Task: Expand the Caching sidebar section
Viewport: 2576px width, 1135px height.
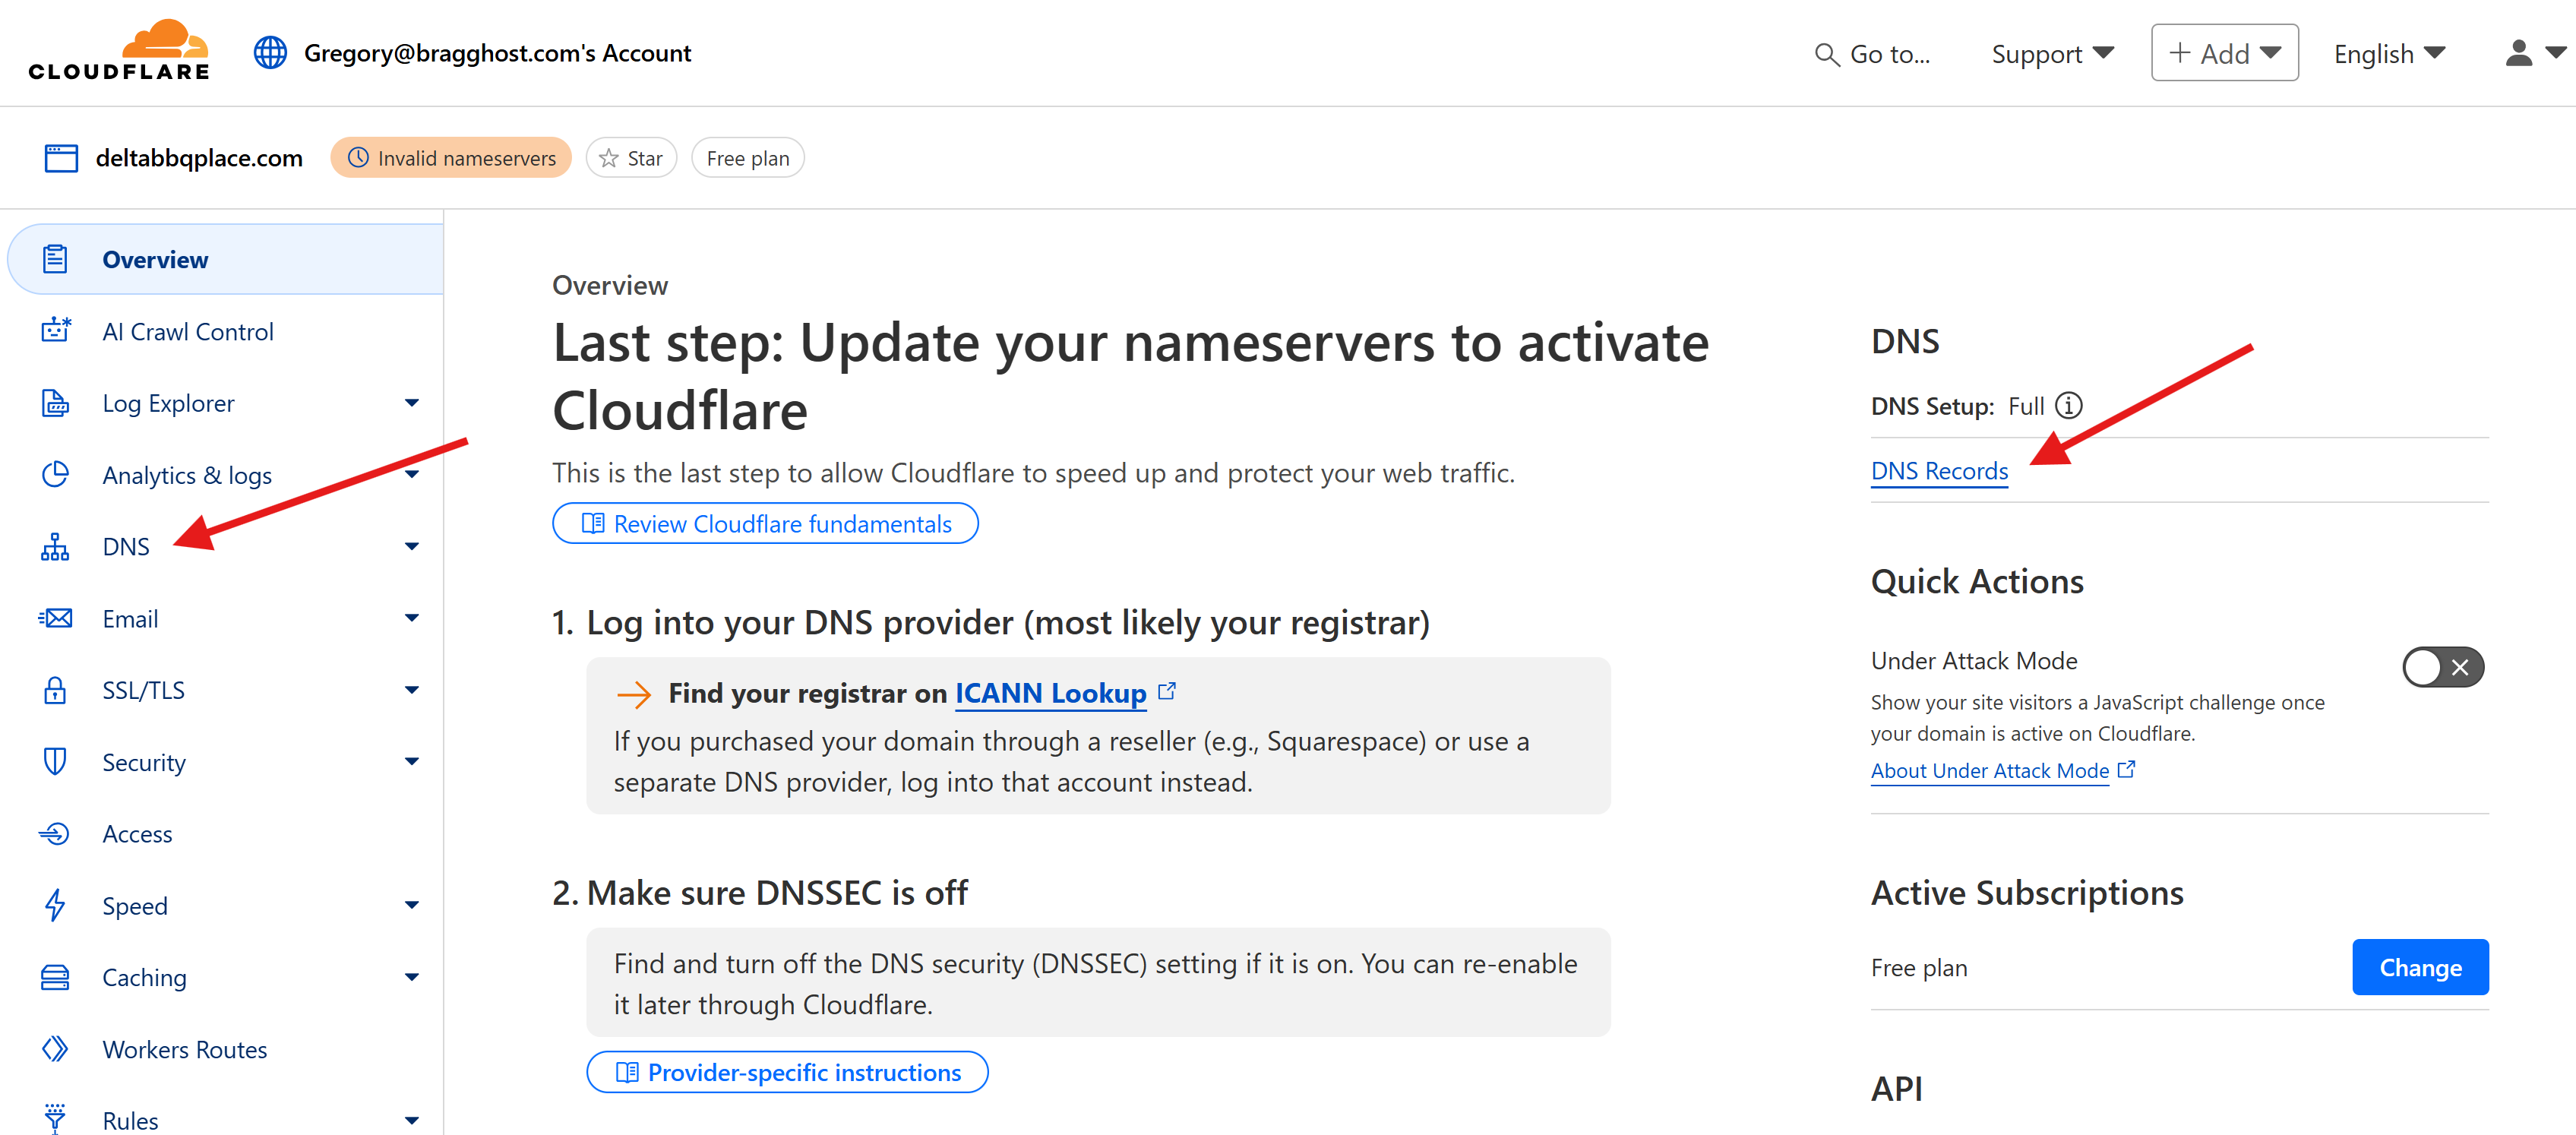Action: click(411, 977)
